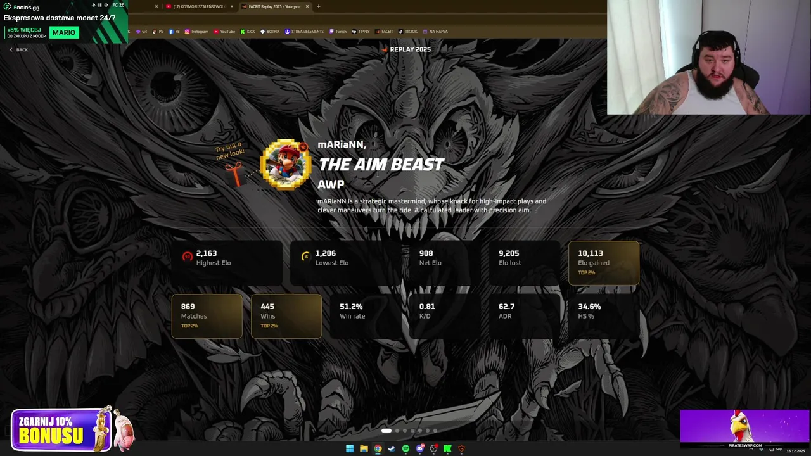Open the FB Facebook bookmark

tap(174, 32)
